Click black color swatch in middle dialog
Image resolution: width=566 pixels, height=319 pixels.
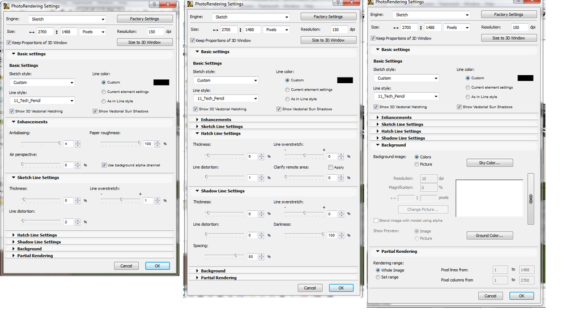pyautogui.click(x=345, y=80)
